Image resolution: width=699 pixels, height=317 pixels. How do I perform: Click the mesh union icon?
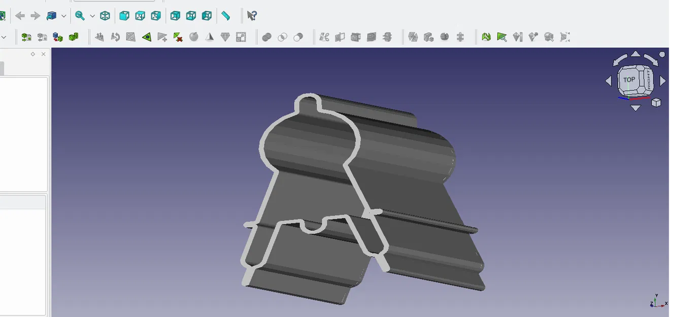267,37
